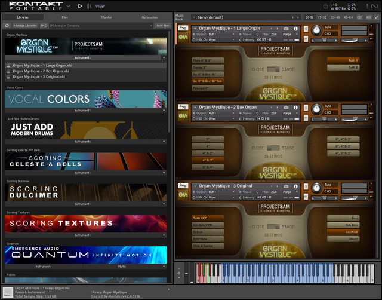Click the play icon in the top bar

[x=80, y=6]
